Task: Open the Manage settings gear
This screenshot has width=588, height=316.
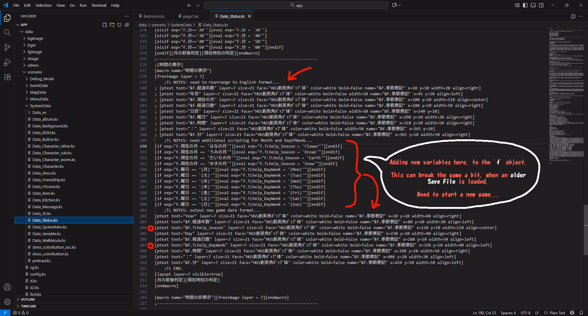Action: coord(7,302)
